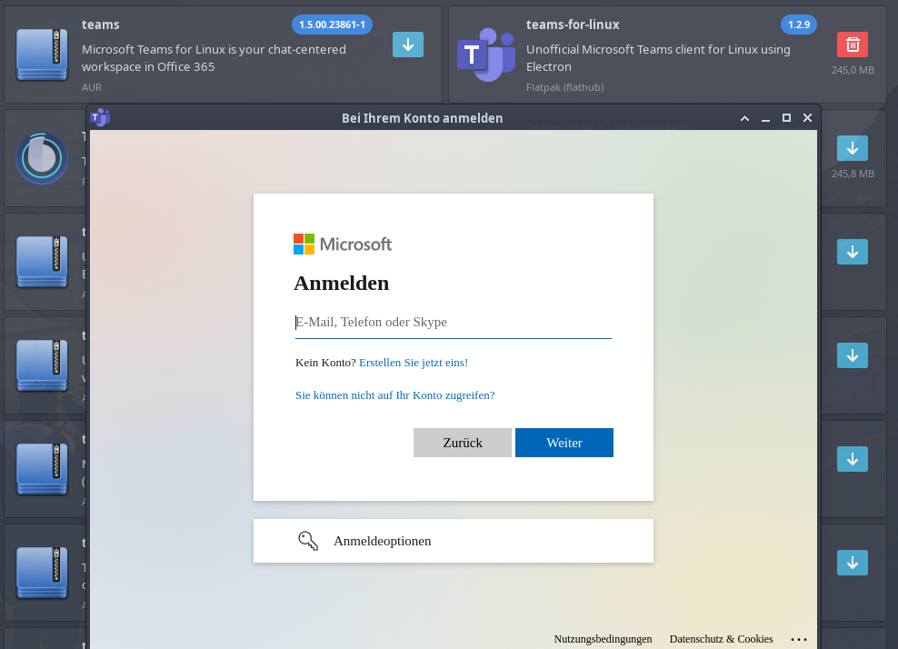Image resolution: width=898 pixels, height=649 pixels.
Task: Click version badge 1.5.00.23861-1
Action: 332,25
